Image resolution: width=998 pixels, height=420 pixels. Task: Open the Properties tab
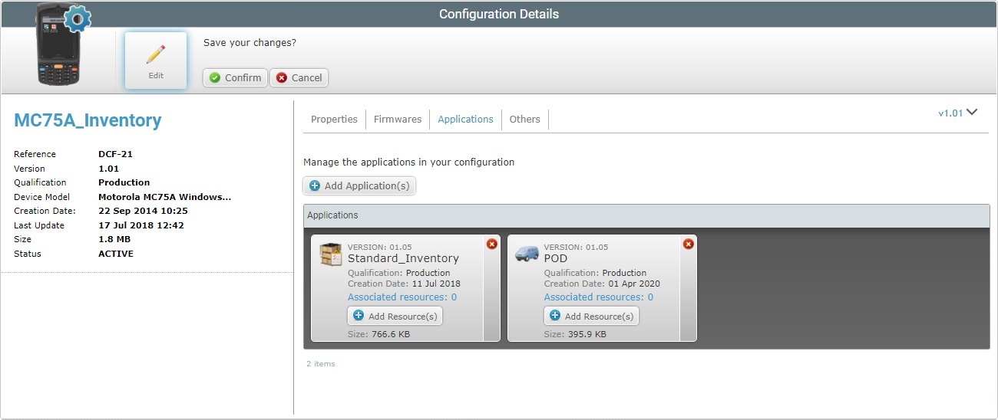coord(334,119)
